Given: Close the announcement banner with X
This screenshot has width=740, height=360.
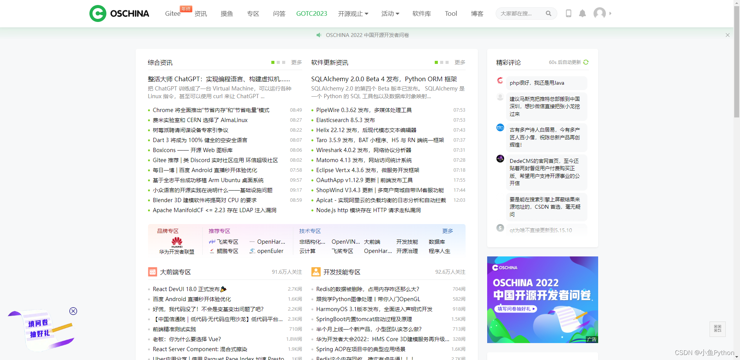Looking at the screenshot, I should click(x=728, y=35).
